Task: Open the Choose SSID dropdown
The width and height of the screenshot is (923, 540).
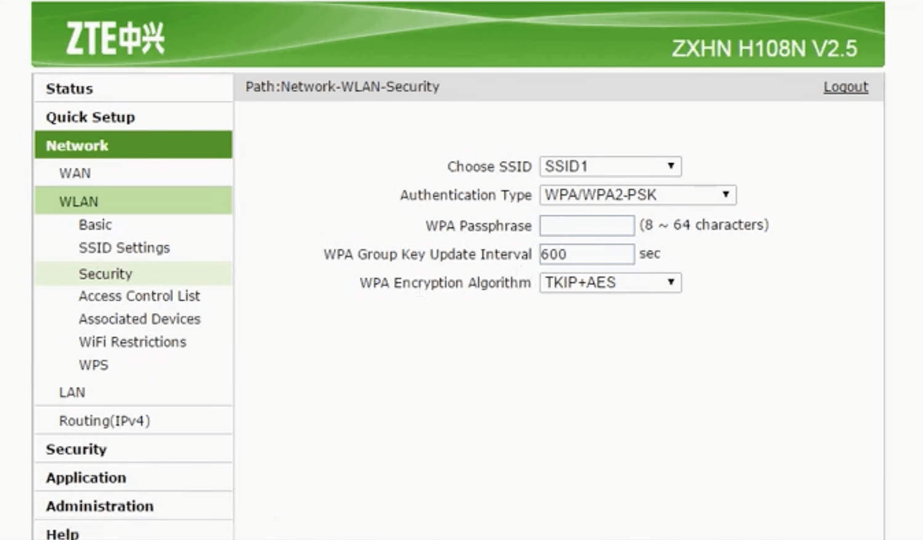Action: [x=610, y=166]
